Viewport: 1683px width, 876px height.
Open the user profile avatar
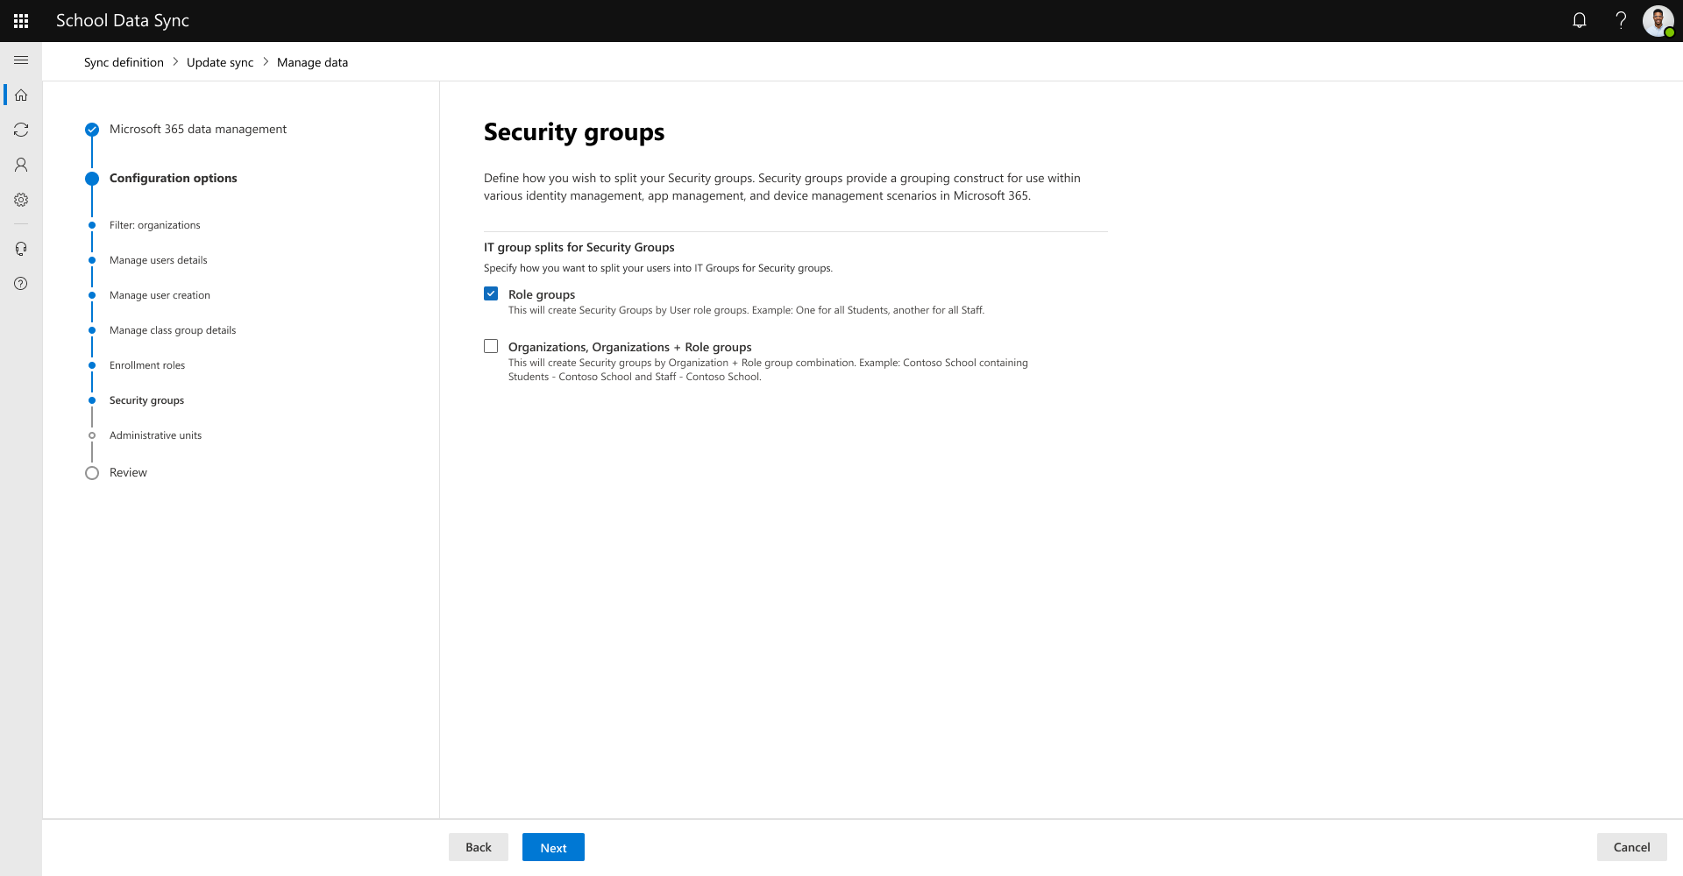[x=1658, y=21]
